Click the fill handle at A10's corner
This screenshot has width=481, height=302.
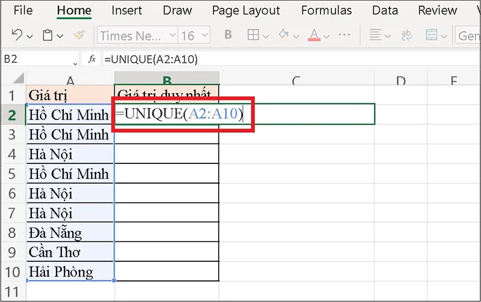pos(114,280)
